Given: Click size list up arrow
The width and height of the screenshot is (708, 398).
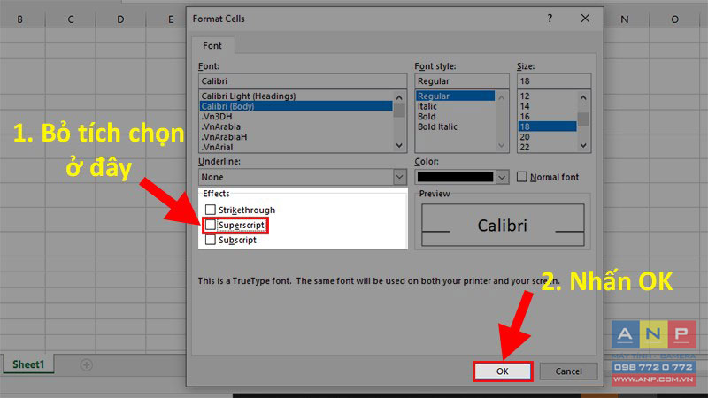Looking at the screenshot, I should (583, 97).
